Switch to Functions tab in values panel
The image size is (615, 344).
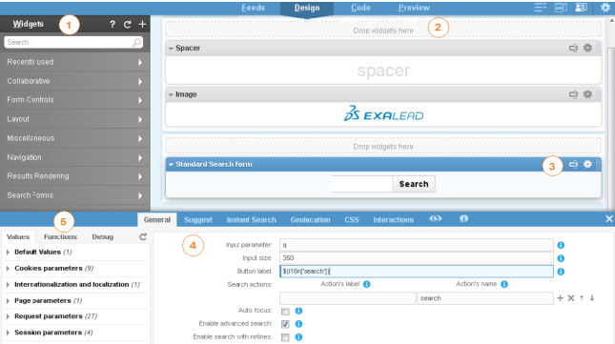click(x=60, y=236)
